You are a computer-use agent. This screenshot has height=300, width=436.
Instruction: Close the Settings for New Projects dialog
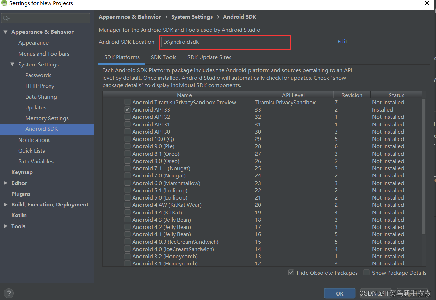point(427,3)
